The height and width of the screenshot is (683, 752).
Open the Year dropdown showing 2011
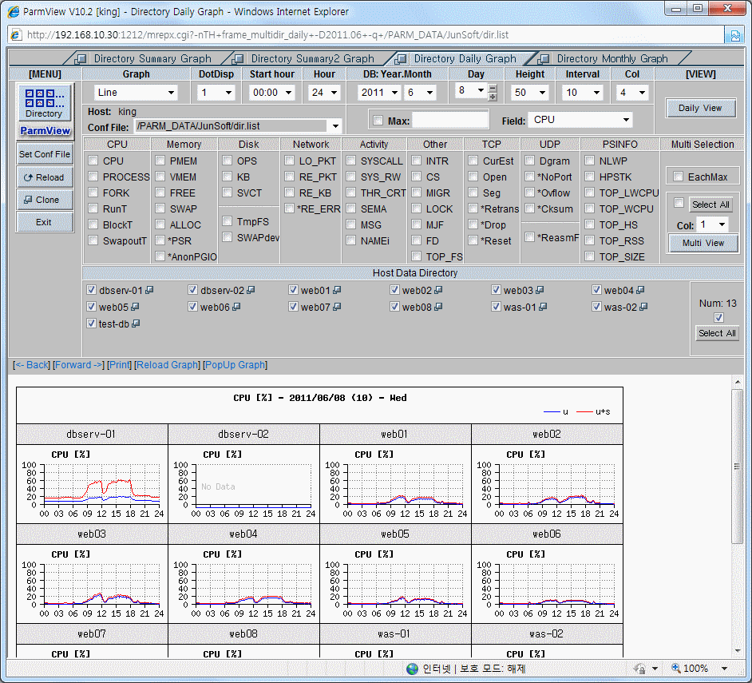[x=379, y=93]
